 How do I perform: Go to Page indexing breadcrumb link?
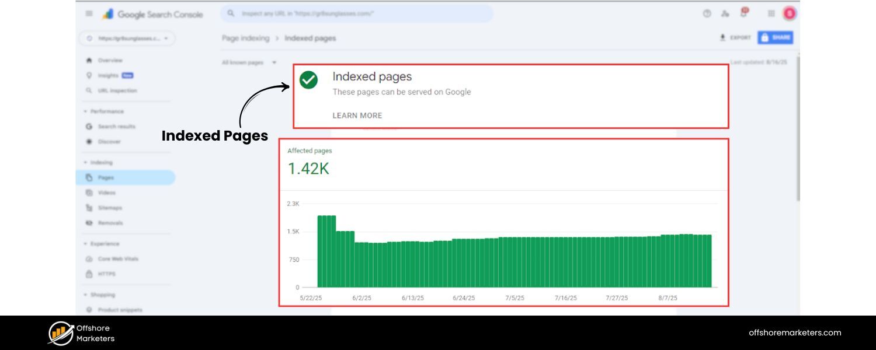click(x=245, y=37)
